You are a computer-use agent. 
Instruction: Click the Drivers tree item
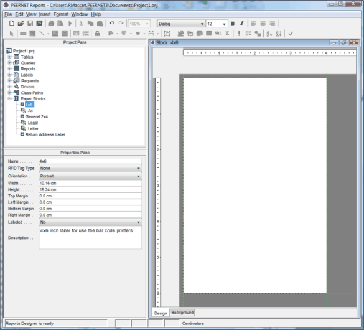tap(27, 87)
